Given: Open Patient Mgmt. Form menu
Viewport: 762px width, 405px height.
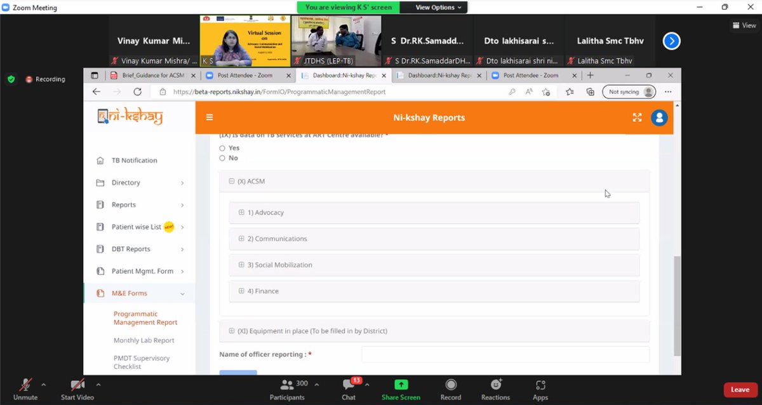Looking at the screenshot, I should click(x=140, y=271).
